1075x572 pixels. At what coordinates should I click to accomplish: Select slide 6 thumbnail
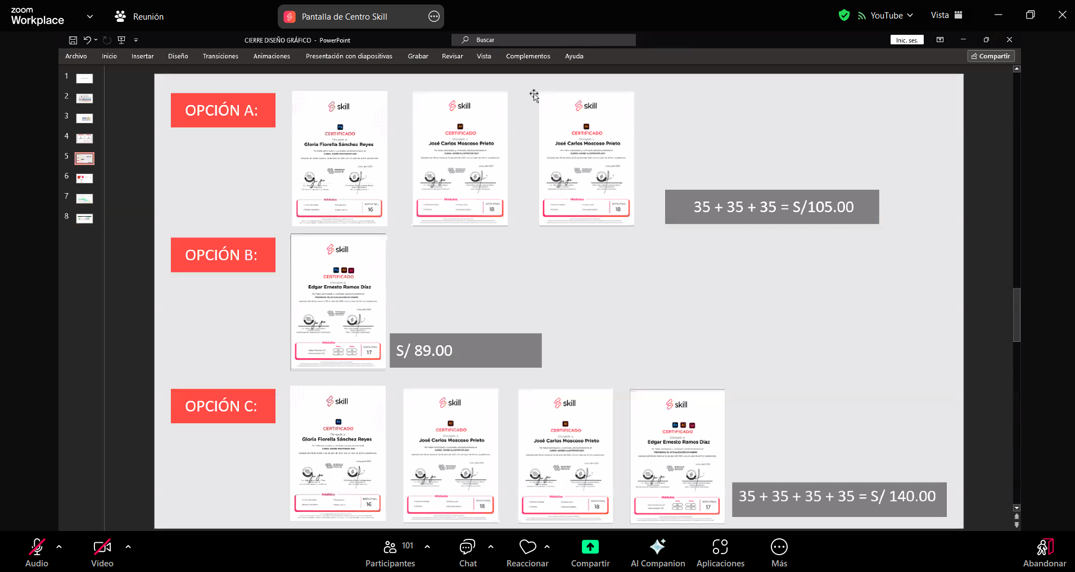click(84, 179)
